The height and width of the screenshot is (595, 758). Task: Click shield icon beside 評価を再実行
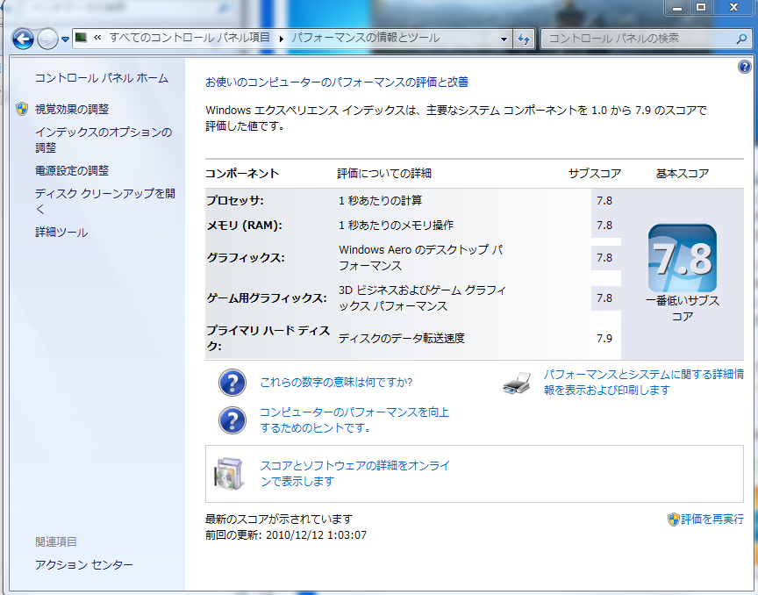click(x=674, y=519)
